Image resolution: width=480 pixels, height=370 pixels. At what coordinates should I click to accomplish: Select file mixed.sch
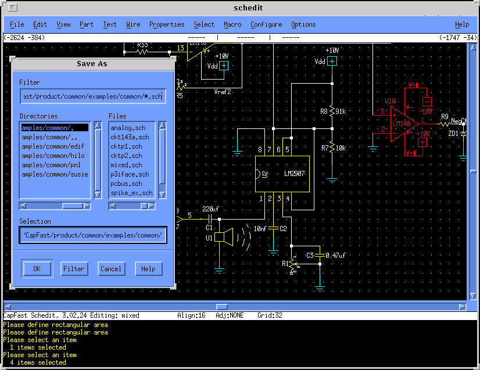[x=132, y=165]
